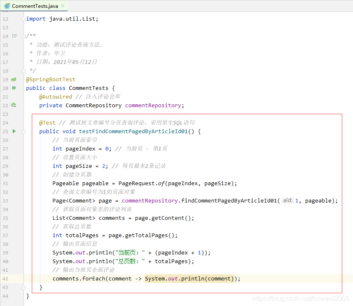Click getTotalPages on line 37
This screenshot has width=353, height=306.
(x=146, y=235)
